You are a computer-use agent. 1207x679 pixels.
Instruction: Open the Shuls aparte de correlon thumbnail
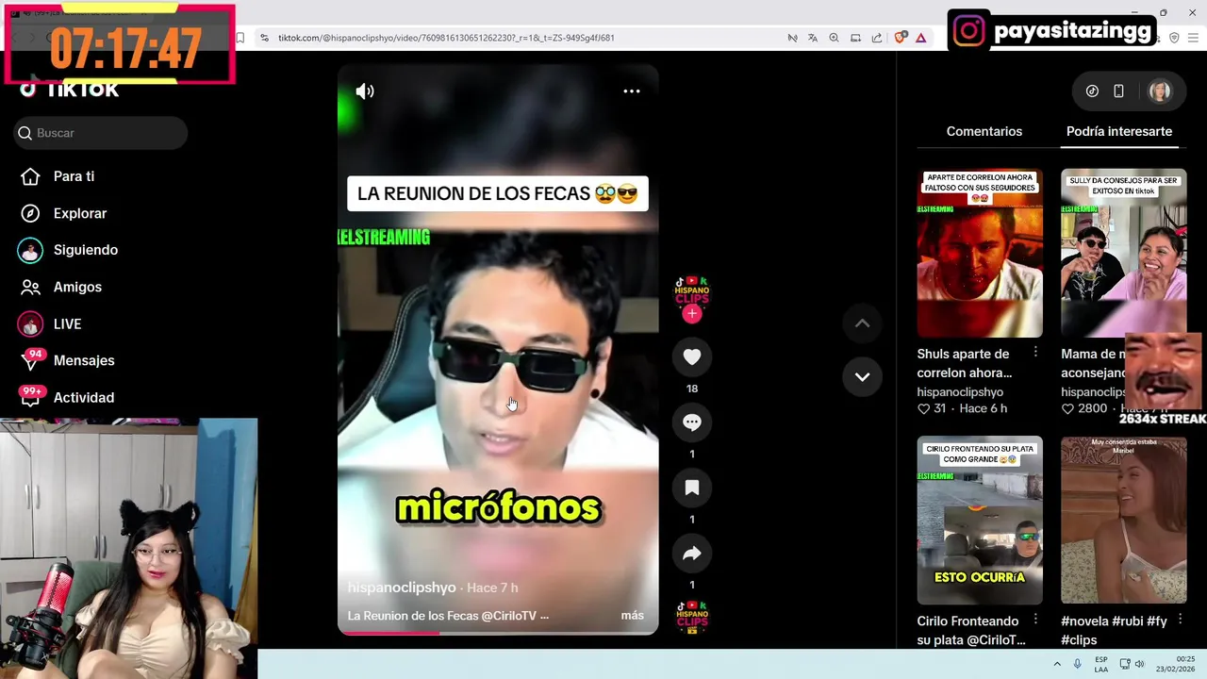point(980,253)
